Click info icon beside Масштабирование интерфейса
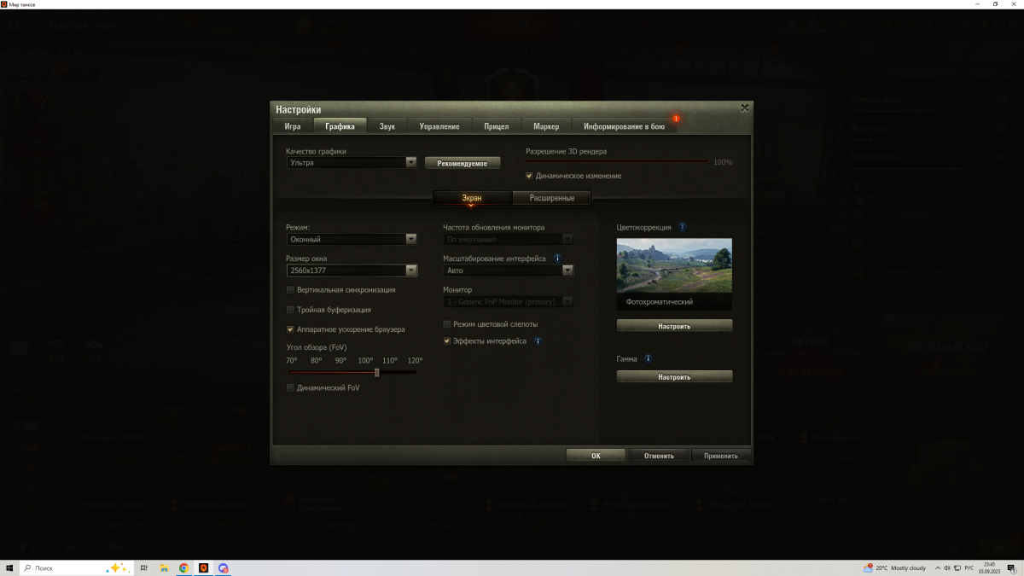 pos(557,258)
